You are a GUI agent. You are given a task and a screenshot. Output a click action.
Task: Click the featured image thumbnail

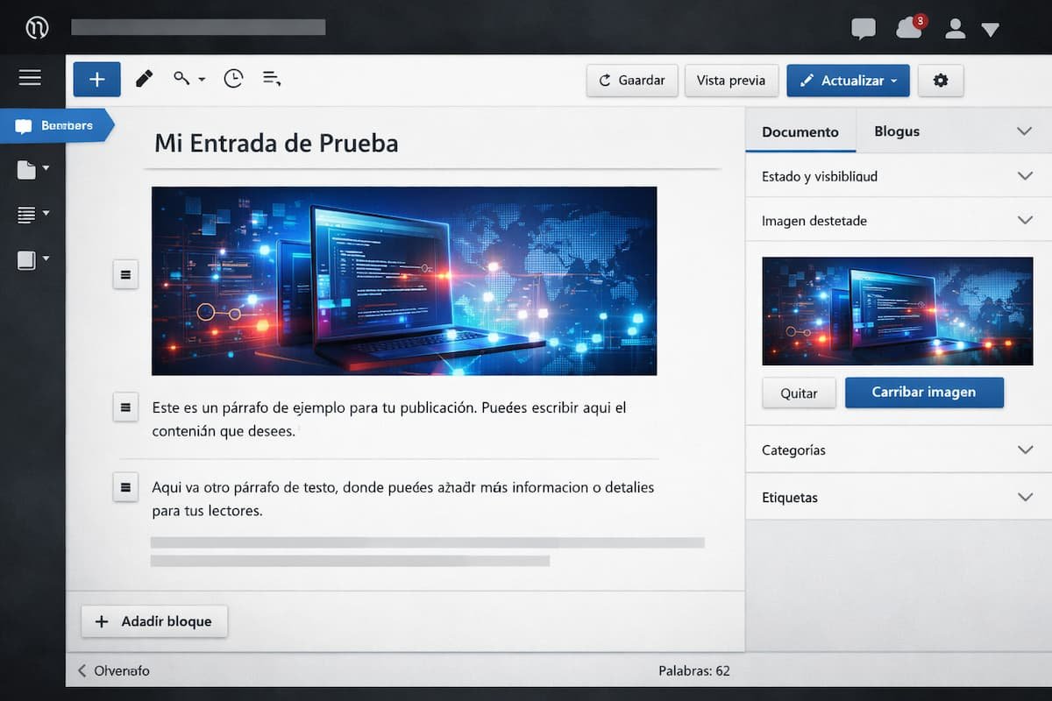(896, 310)
